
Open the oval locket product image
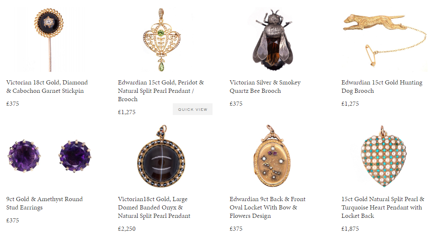[272, 156]
